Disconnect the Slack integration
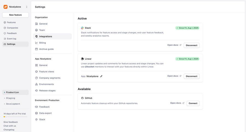This screenshot has height=132, width=246. click(x=192, y=45)
